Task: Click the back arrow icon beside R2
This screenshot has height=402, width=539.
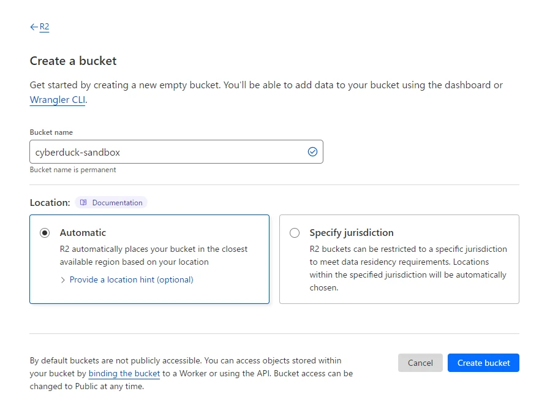Action: click(x=34, y=27)
